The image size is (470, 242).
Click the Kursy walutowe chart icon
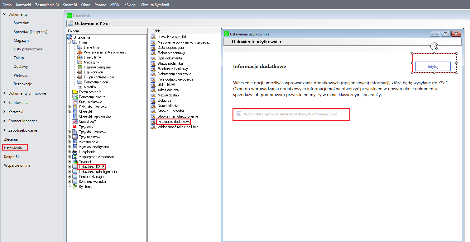tap(75, 102)
